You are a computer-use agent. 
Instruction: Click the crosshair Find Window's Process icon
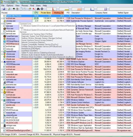(42, 9)
